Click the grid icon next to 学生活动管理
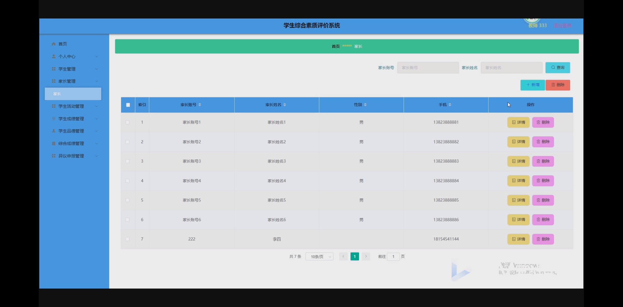The height and width of the screenshot is (307, 623). coord(54,106)
